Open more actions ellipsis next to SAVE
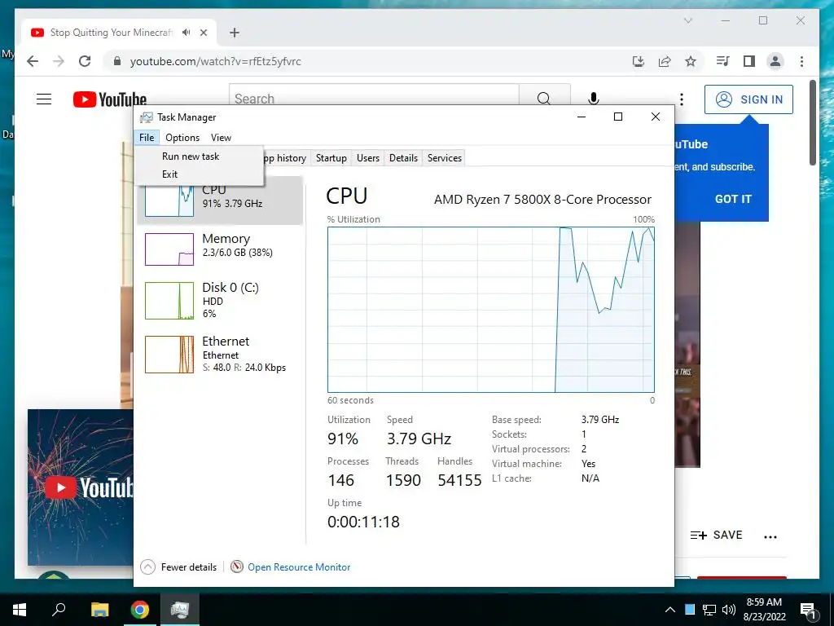Screen dimensions: 834x626 point(770,536)
